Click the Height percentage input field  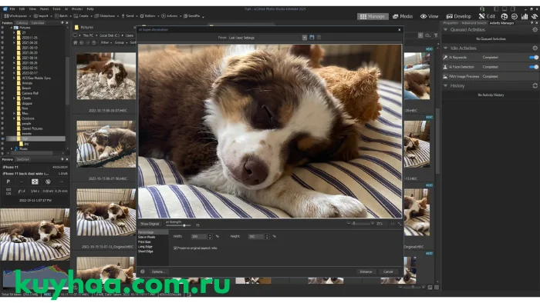pyautogui.click(x=256, y=236)
